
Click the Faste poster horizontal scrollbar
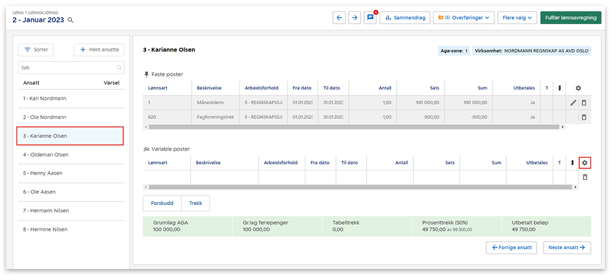click(x=353, y=127)
